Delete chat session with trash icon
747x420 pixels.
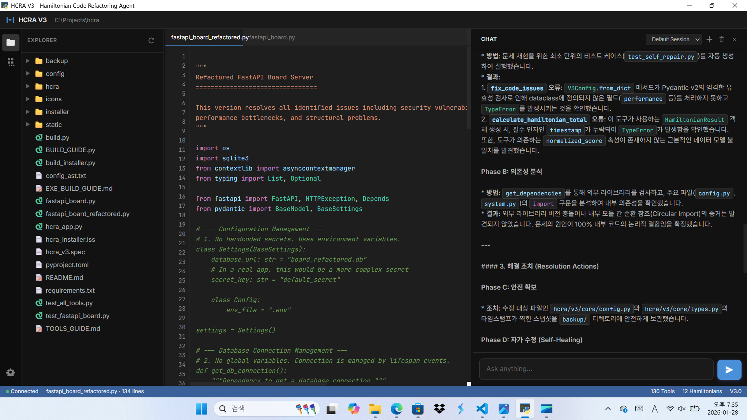point(721,39)
